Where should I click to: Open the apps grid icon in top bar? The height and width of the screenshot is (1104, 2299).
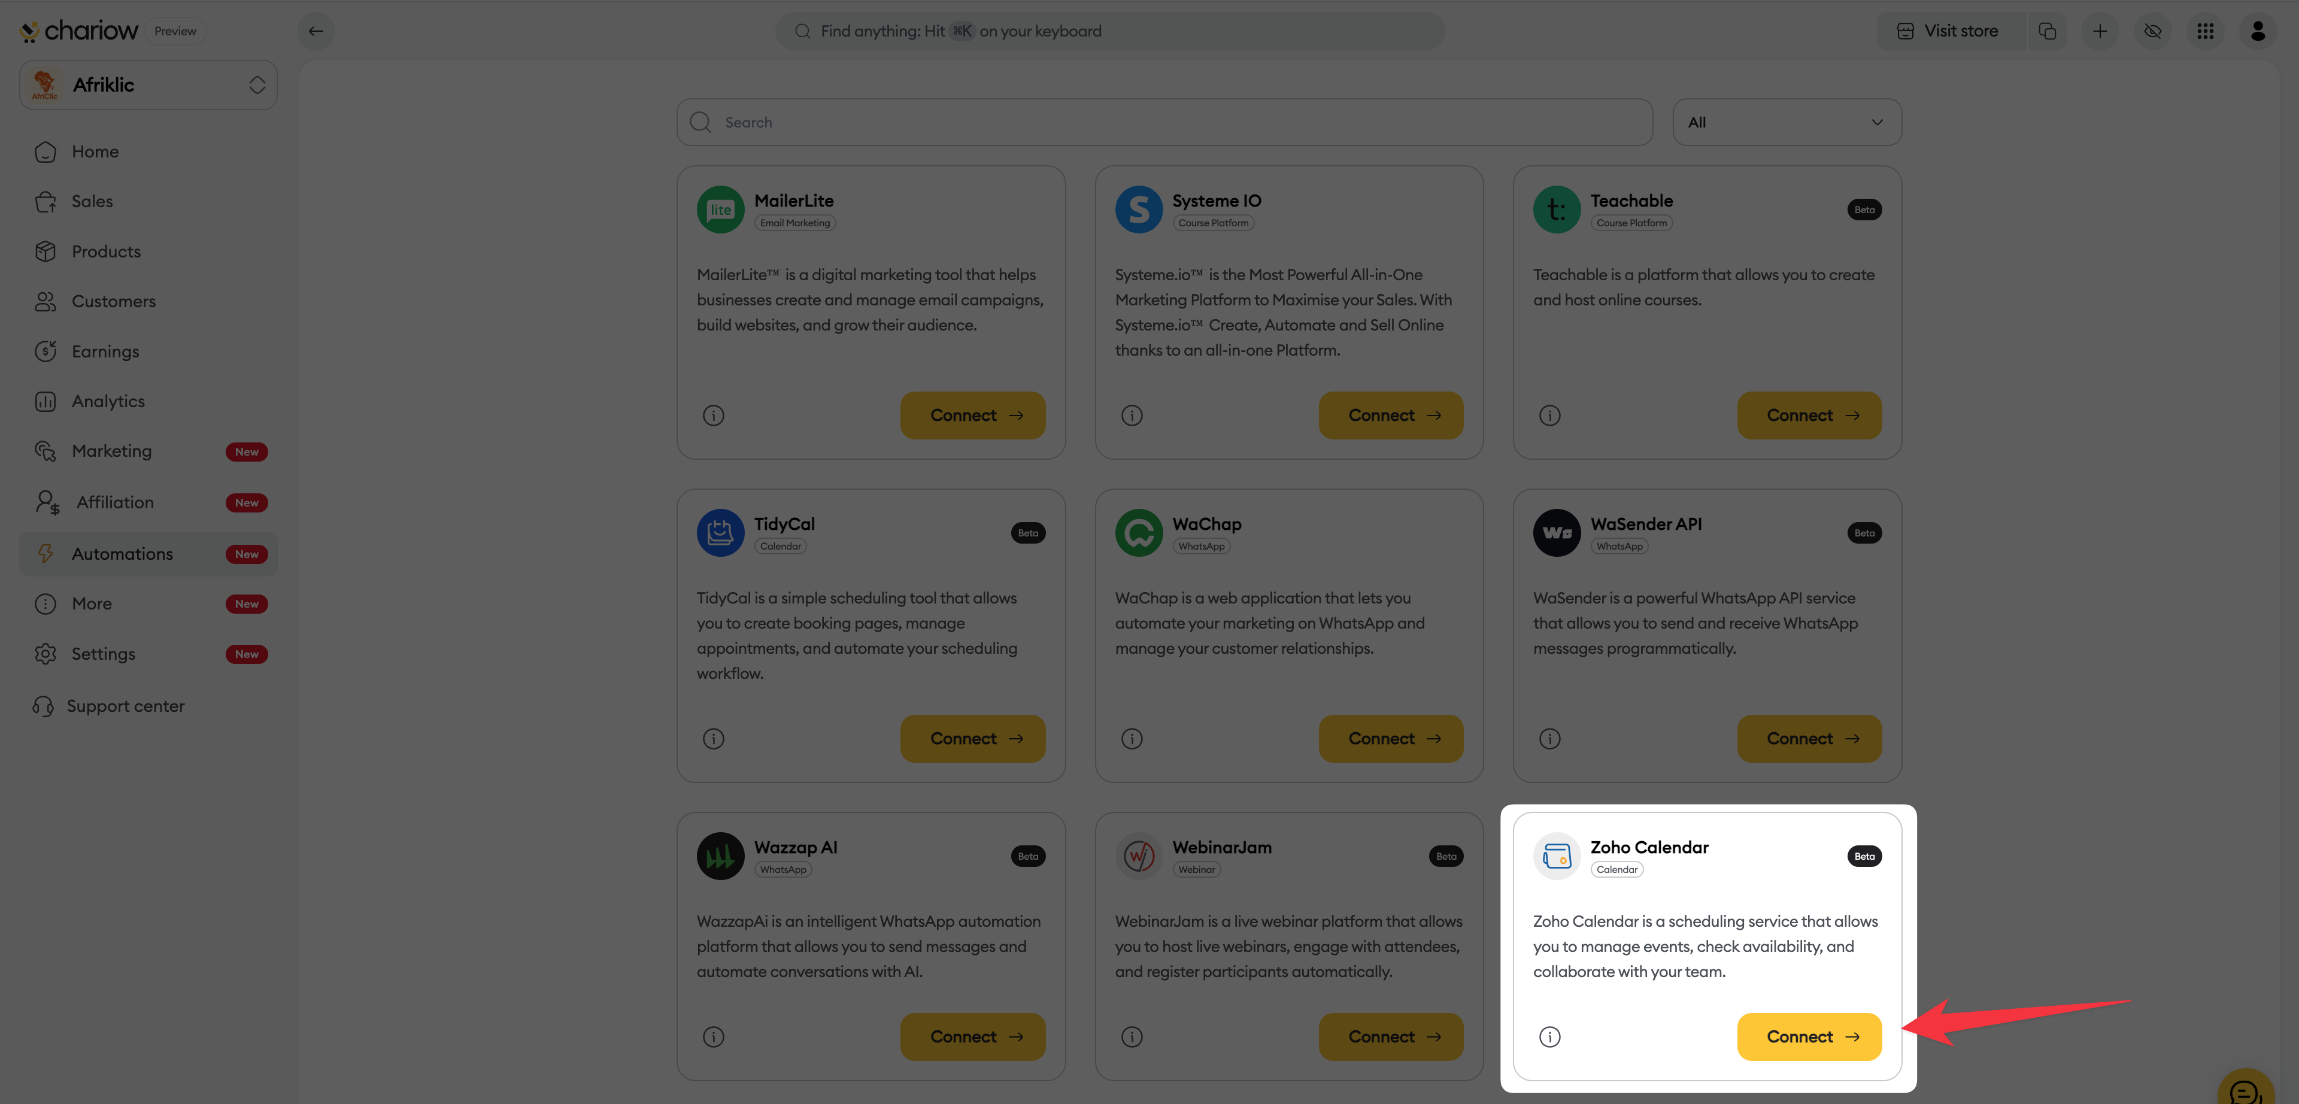tap(2205, 31)
